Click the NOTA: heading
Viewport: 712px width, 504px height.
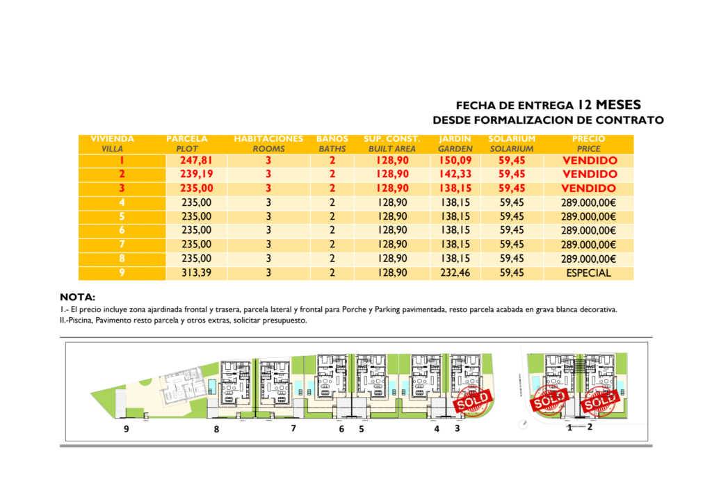pyautogui.click(x=78, y=298)
